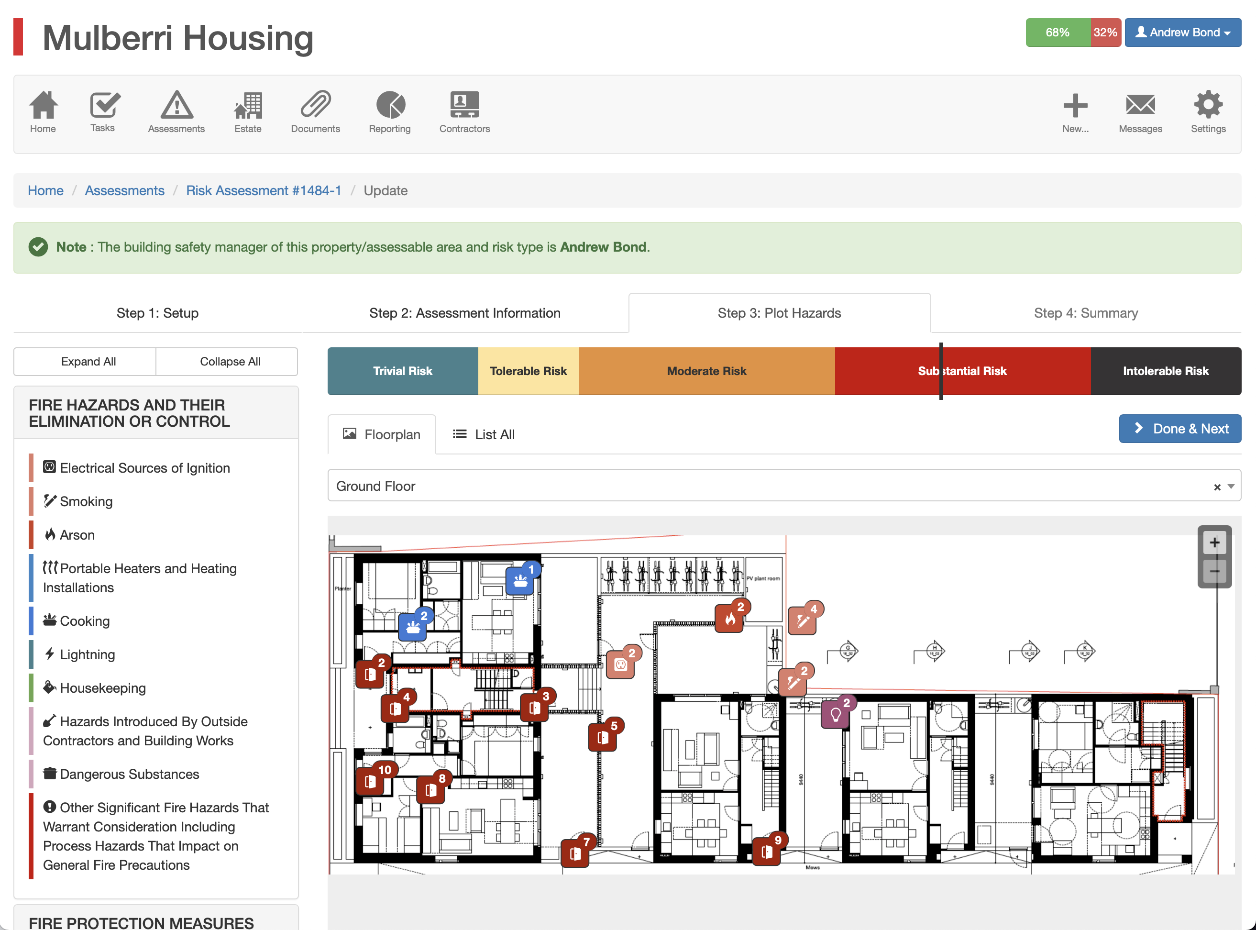Screen dimensions: 1256x930
Task: Open the Andrew Bond user menu
Action: point(1182,33)
